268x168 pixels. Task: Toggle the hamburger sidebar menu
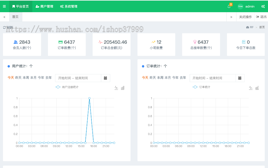coord(4,6)
